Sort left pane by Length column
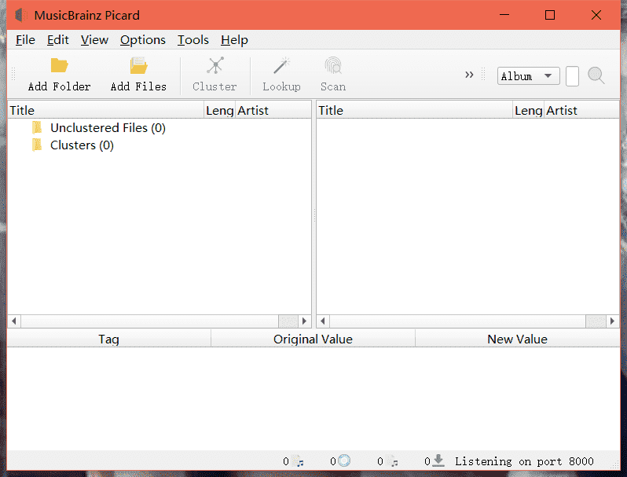627x477 pixels. tap(219, 110)
